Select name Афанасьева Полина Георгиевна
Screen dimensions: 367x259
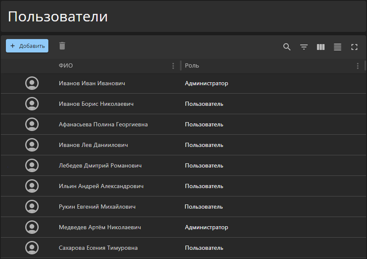coord(103,124)
